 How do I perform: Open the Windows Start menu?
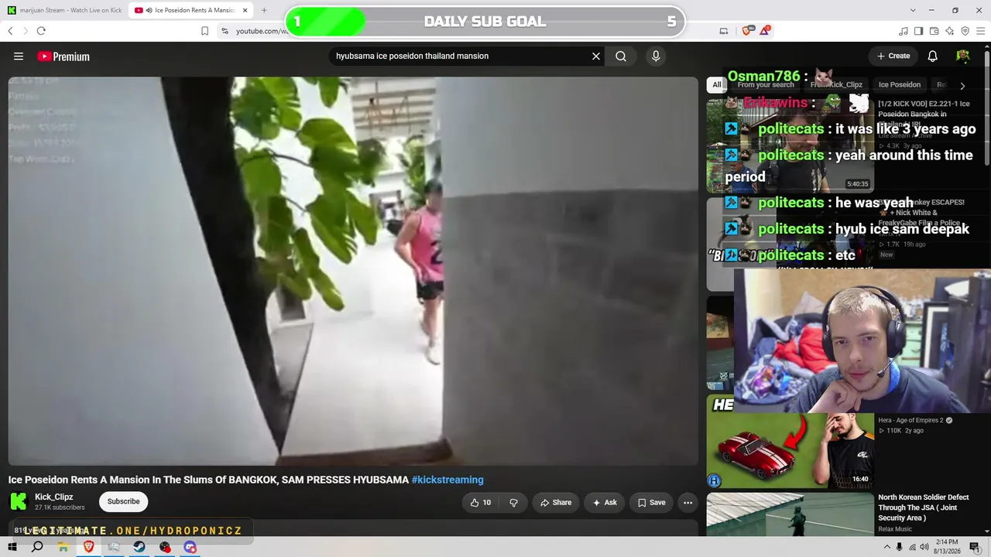12,547
